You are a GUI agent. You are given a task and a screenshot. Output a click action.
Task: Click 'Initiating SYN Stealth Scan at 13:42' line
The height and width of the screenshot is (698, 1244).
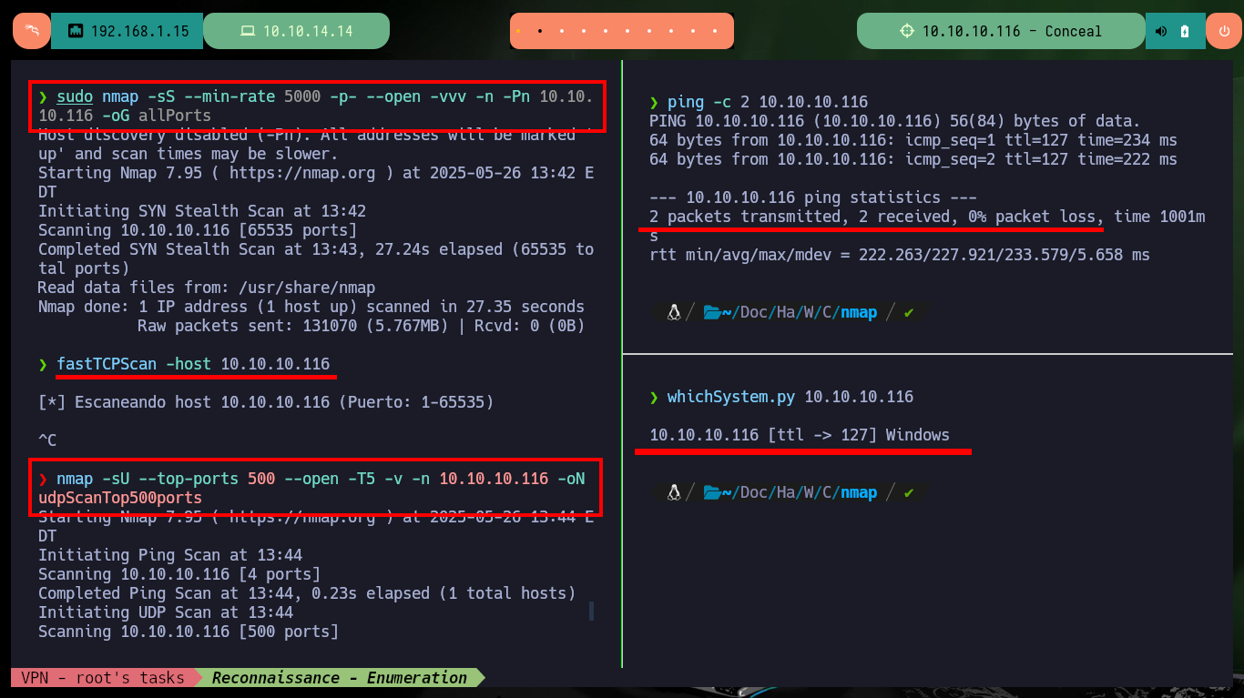[202, 211]
